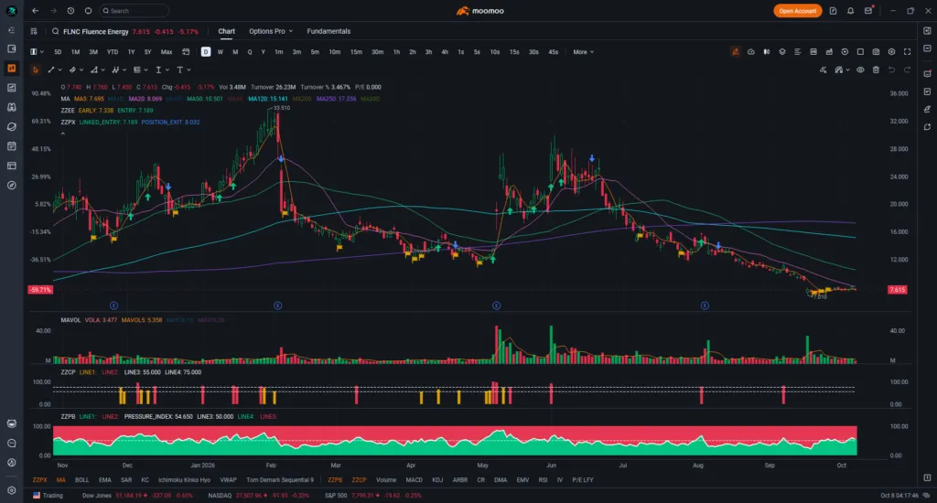This screenshot has height=503, width=937.
Task: Click the February earnings event marker
Action: [x=278, y=305]
